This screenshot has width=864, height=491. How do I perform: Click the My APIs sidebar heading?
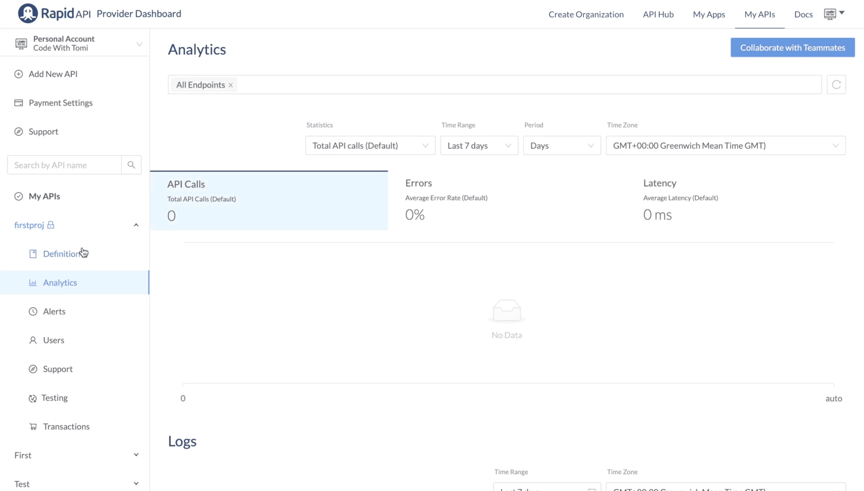point(44,196)
